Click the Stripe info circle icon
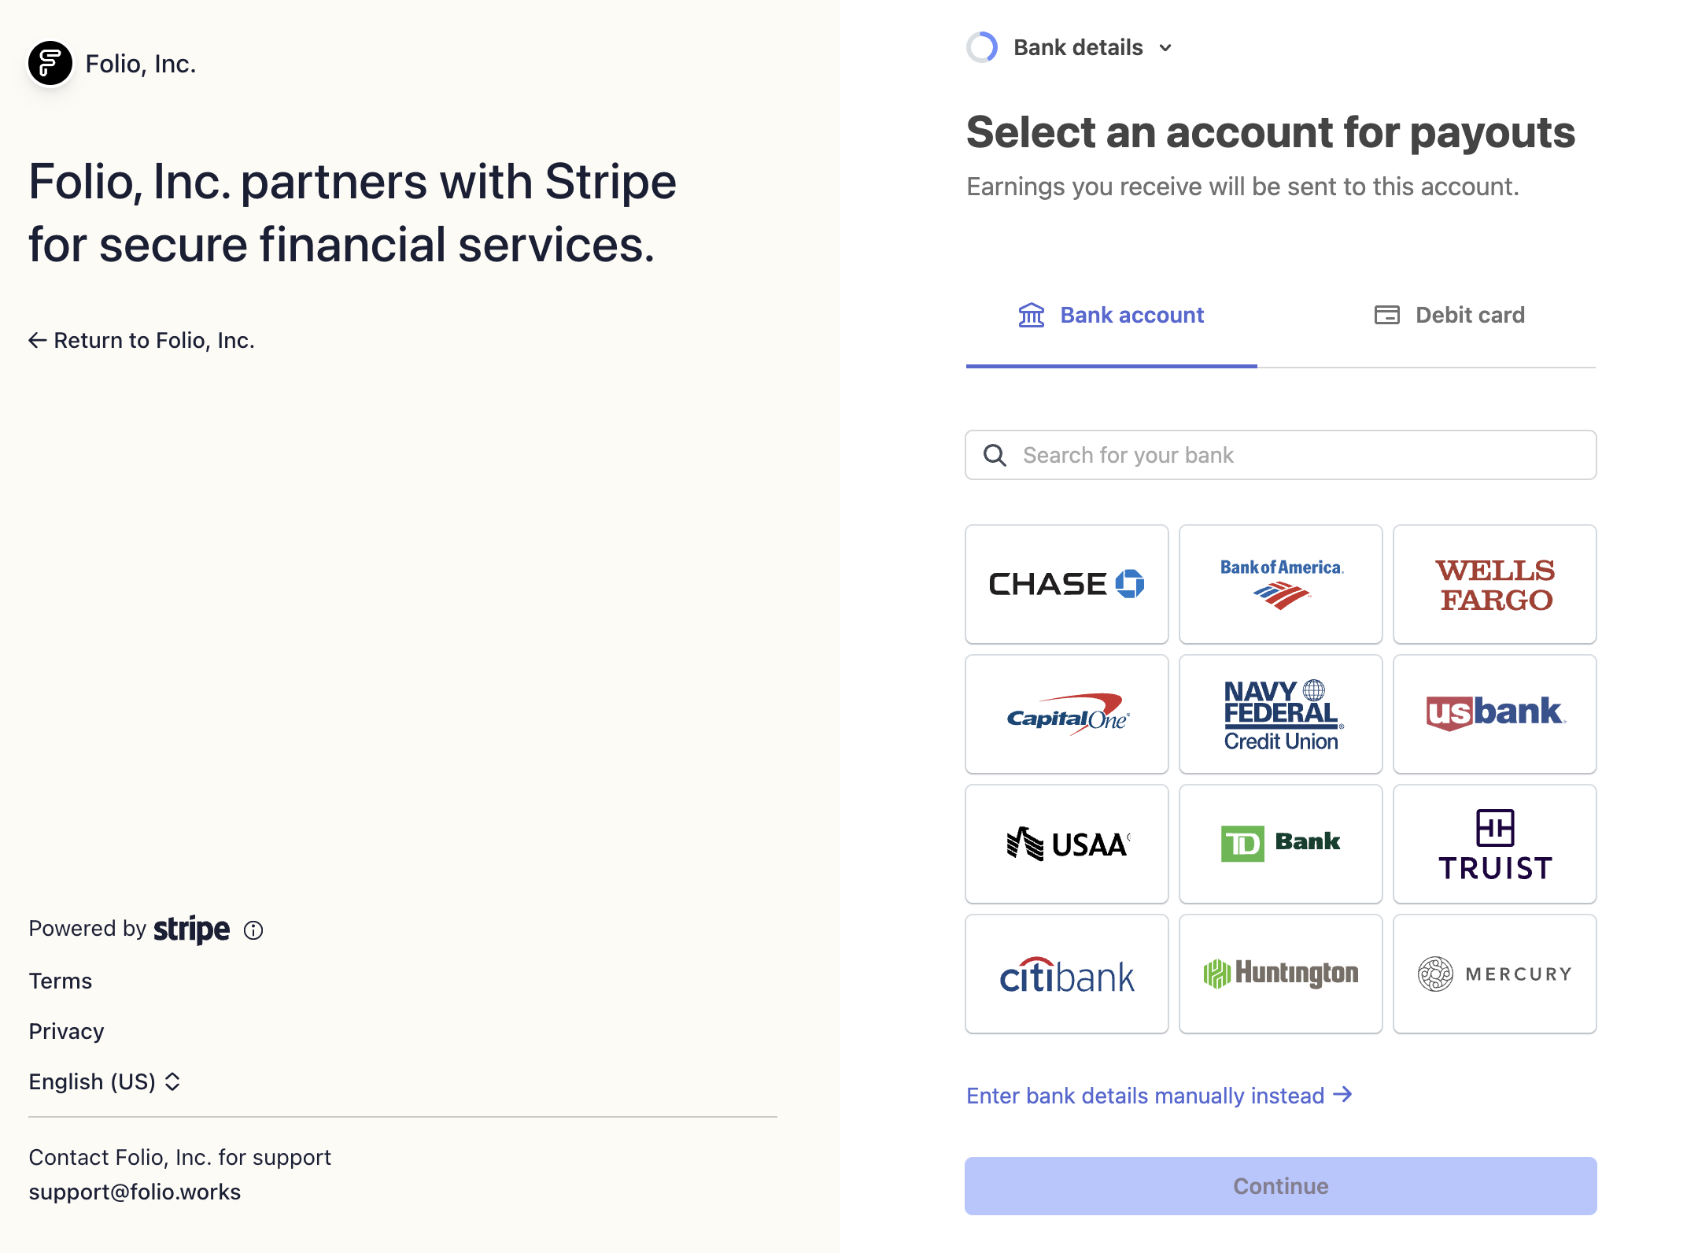 [x=253, y=930]
